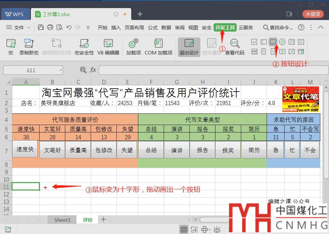Select the checkbox control in toolbox
Image resolution: width=329 pixels, height=234 pixels.
tap(254, 42)
